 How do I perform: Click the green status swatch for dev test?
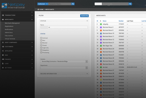pos(101,67)
